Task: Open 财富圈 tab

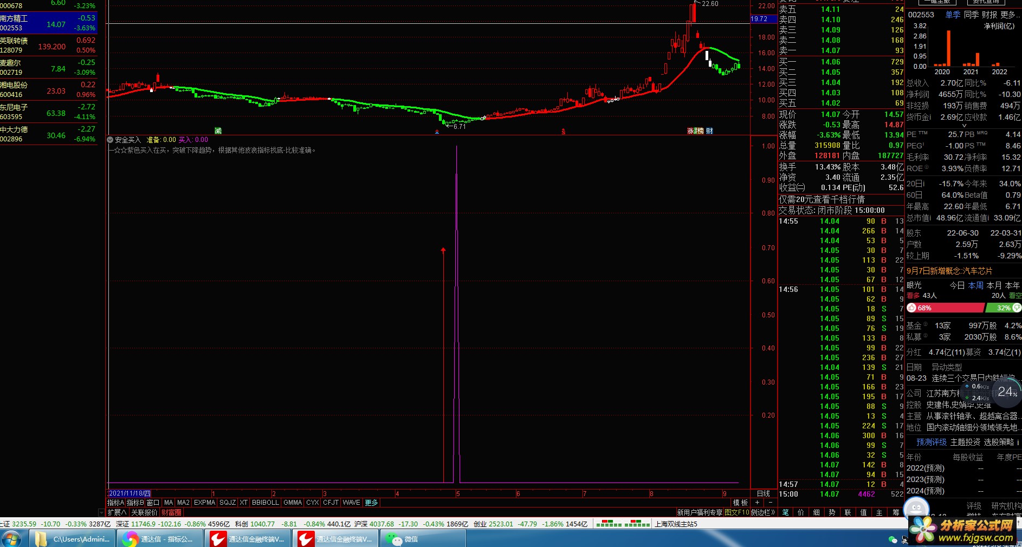Action: 171,512
